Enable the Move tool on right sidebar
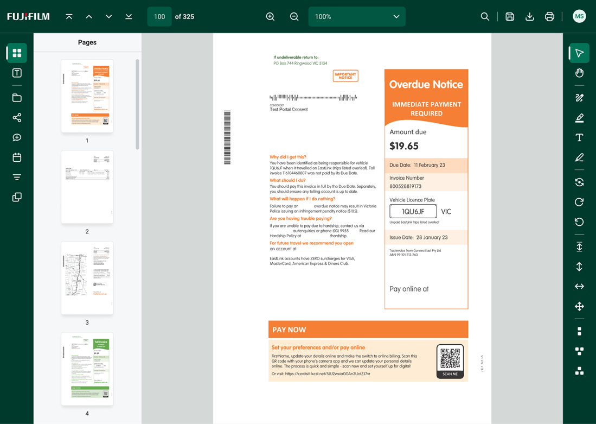The width and height of the screenshot is (596, 424). (x=579, y=306)
